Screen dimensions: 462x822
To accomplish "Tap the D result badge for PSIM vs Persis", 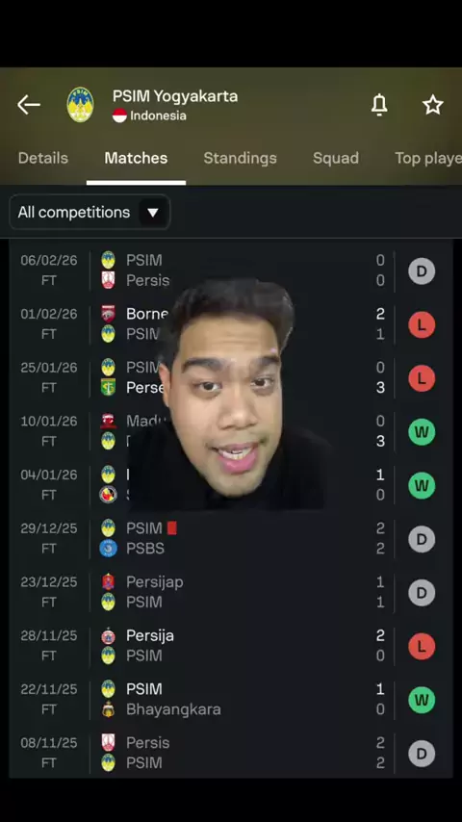I will (x=422, y=271).
